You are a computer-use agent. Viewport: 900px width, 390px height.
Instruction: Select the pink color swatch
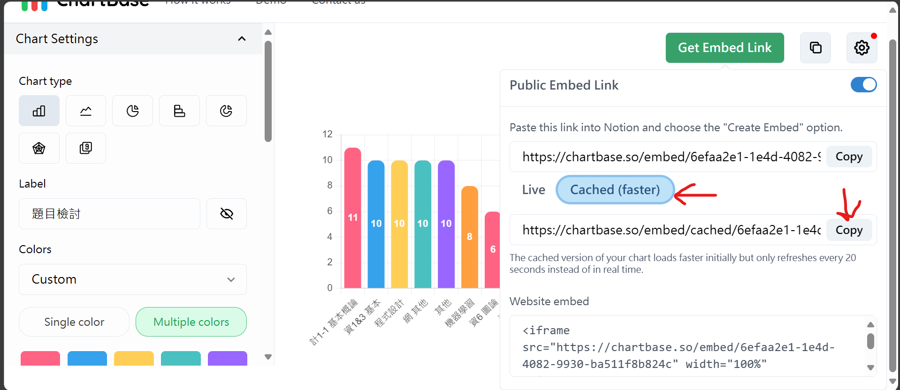tap(40, 359)
